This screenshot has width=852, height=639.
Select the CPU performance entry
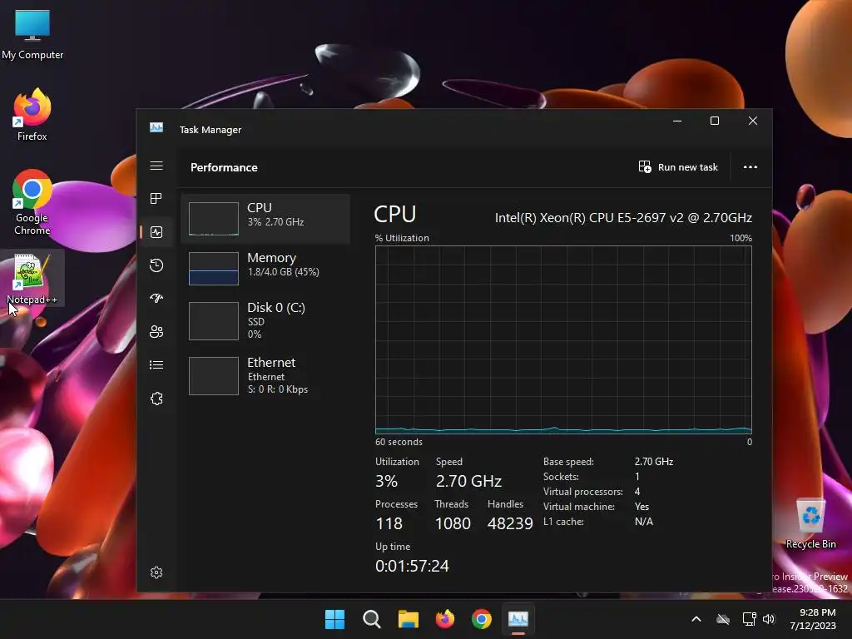265,219
